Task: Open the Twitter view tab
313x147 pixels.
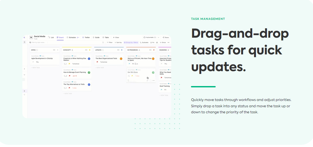Action: (x=86, y=37)
